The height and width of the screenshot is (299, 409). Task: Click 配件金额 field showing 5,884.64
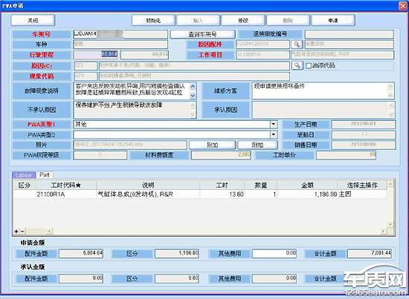click(81, 254)
